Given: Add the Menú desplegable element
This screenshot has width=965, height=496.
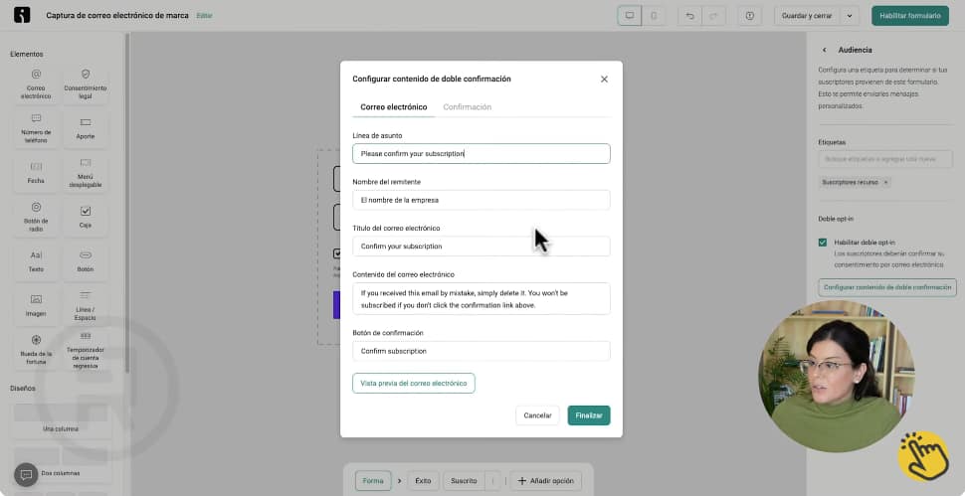Looking at the screenshot, I should [x=85, y=173].
